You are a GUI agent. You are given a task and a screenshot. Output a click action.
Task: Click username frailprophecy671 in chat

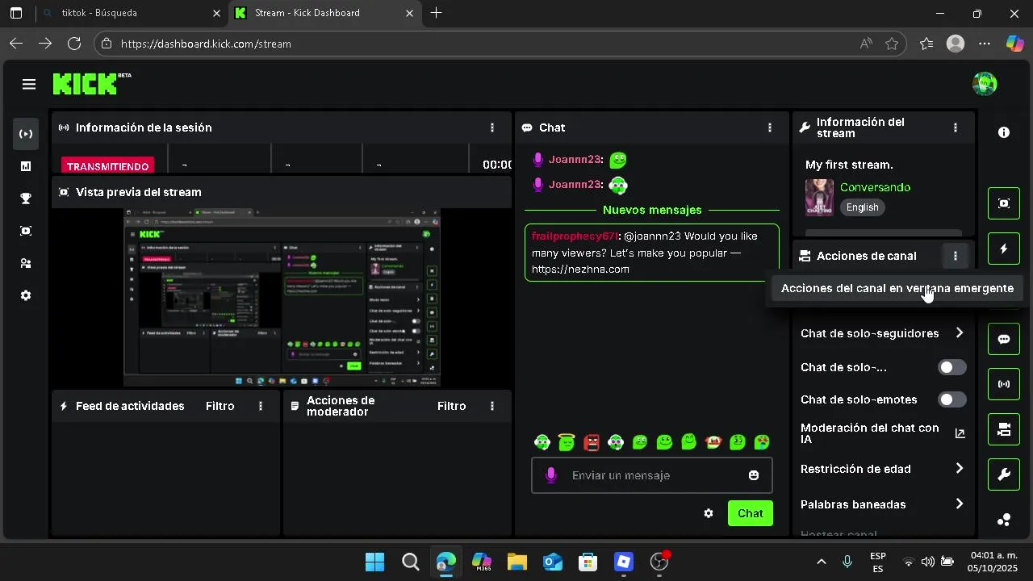(x=575, y=236)
